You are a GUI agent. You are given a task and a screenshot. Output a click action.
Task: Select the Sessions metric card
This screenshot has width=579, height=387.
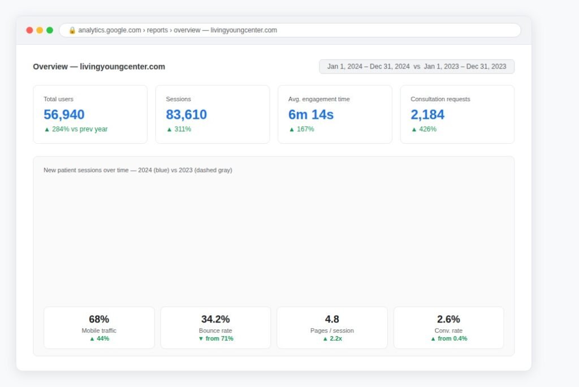[x=213, y=114]
